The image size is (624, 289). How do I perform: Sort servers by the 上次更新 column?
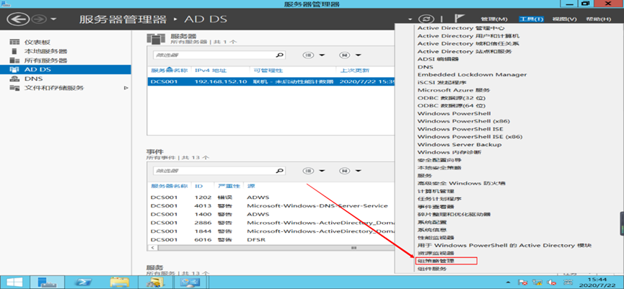coord(355,71)
